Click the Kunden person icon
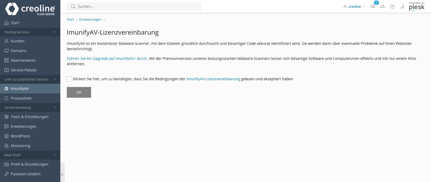Screen dimensions: 431x182 point(6,41)
